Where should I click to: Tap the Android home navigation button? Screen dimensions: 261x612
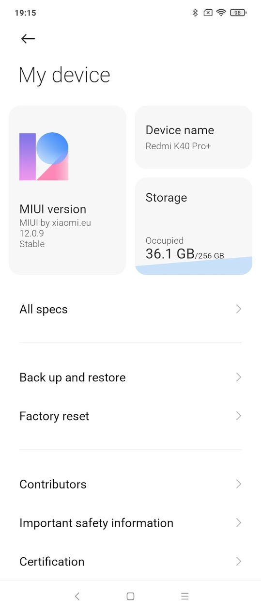pyautogui.click(x=130, y=596)
